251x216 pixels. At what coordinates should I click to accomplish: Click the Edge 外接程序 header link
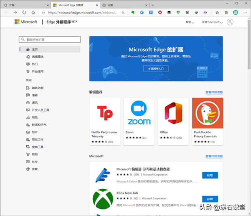(x=62, y=22)
